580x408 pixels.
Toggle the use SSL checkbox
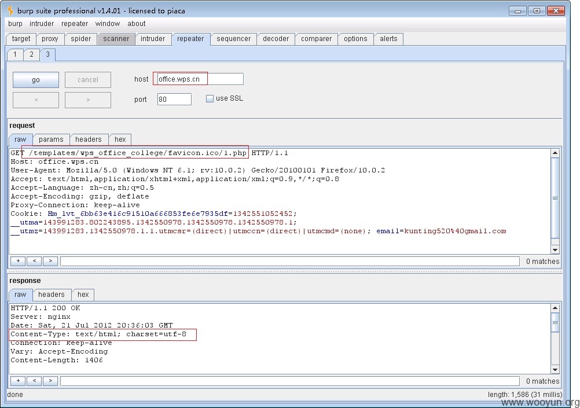pos(210,98)
